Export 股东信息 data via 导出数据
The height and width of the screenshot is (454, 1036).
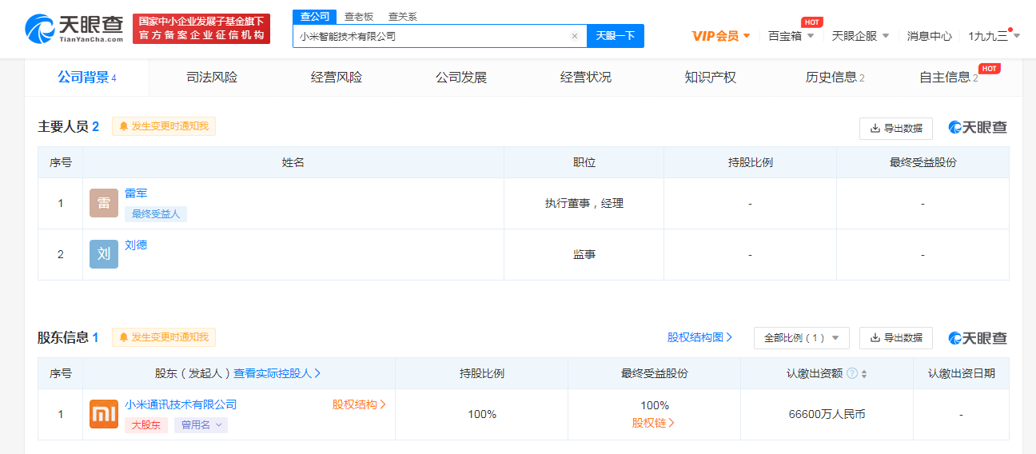(896, 338)
